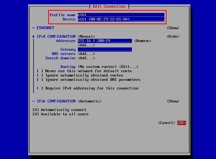This screenshot has width=216, height=159.
Task: Click the No custom routes text
Action: coord(97,67)
